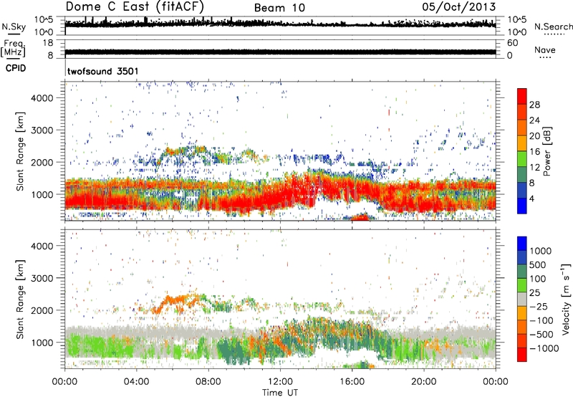Click the 'N.Search' legend label
573x397 pixels.
tap(553, 27)
